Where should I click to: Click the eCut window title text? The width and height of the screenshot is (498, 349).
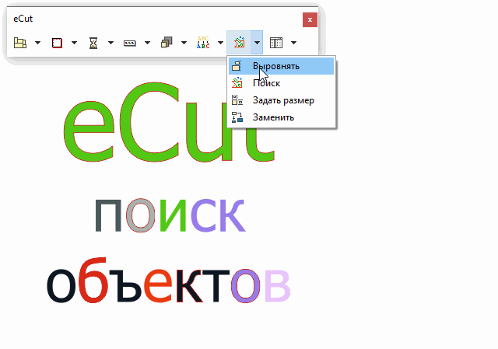click(x=23, y=19)
